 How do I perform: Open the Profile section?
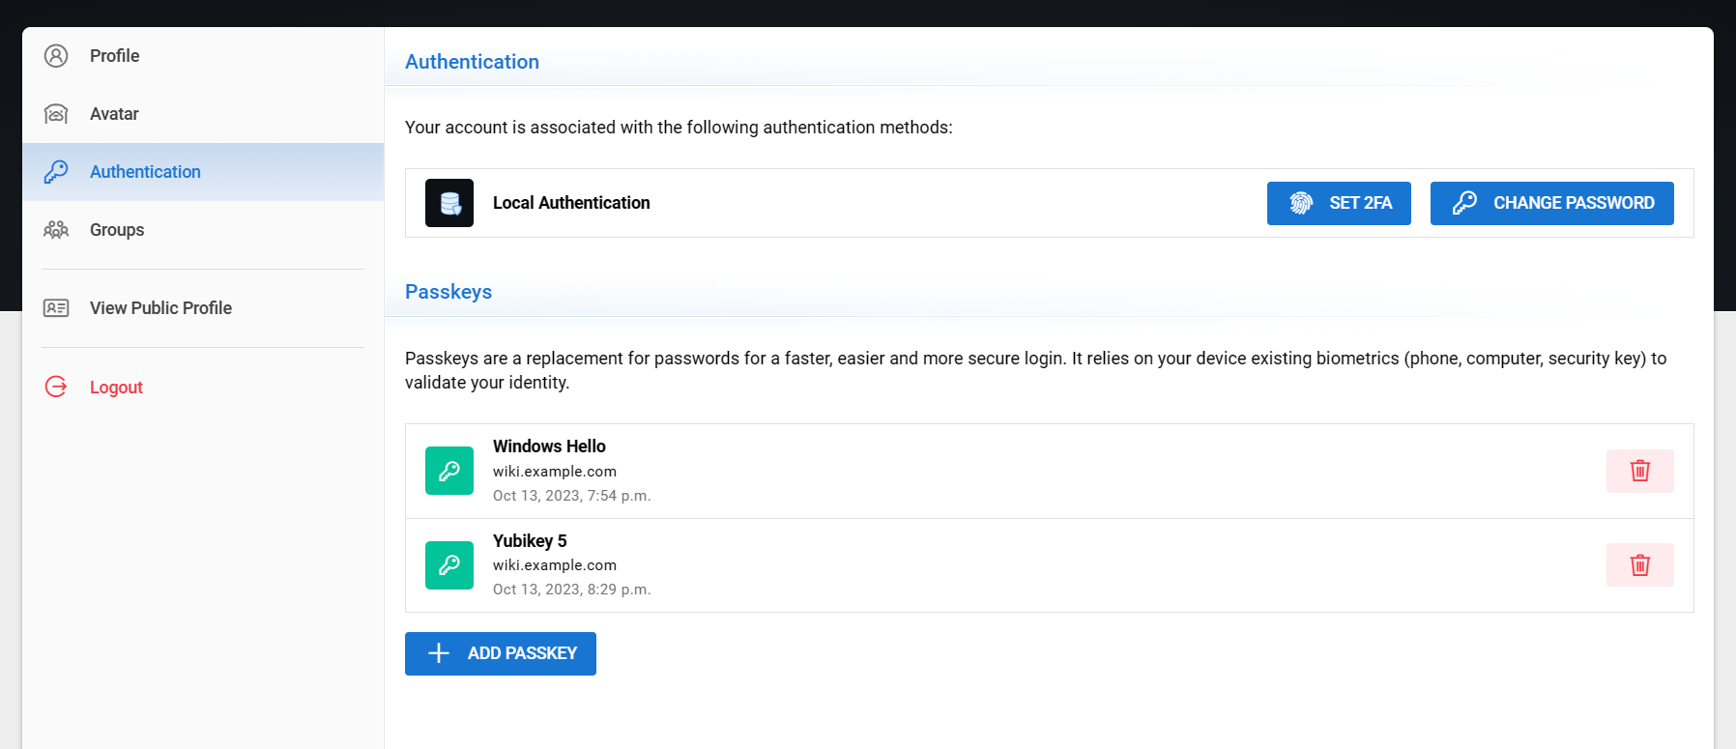point(115,56)
